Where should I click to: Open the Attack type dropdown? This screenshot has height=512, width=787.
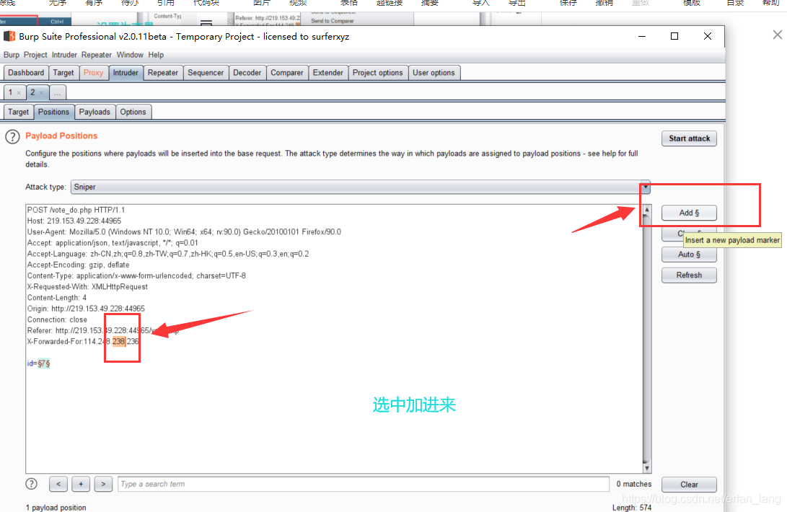tap(361, 187)
